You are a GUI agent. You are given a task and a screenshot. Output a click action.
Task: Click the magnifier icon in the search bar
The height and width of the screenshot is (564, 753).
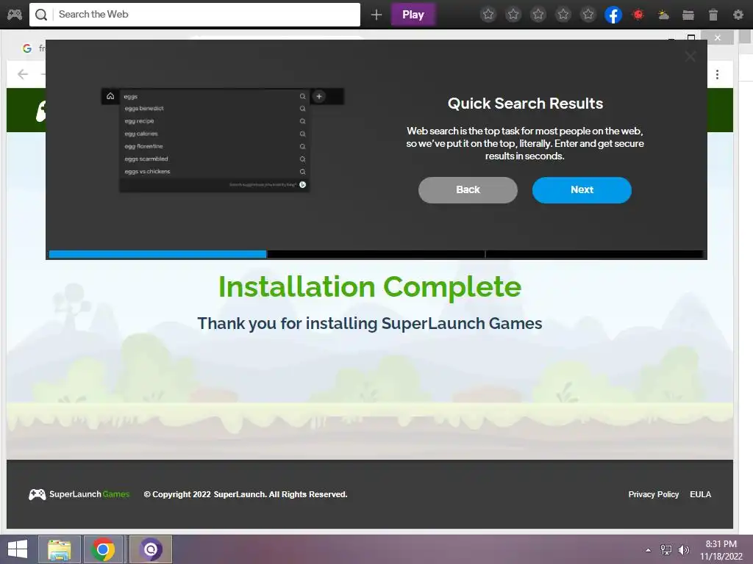coord(41,15)
